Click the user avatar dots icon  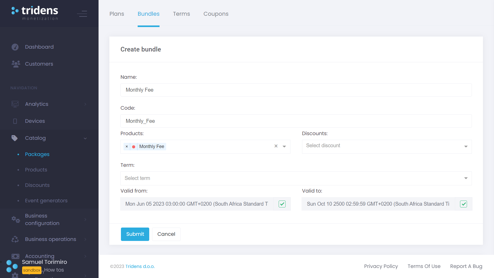click(12, 266)
